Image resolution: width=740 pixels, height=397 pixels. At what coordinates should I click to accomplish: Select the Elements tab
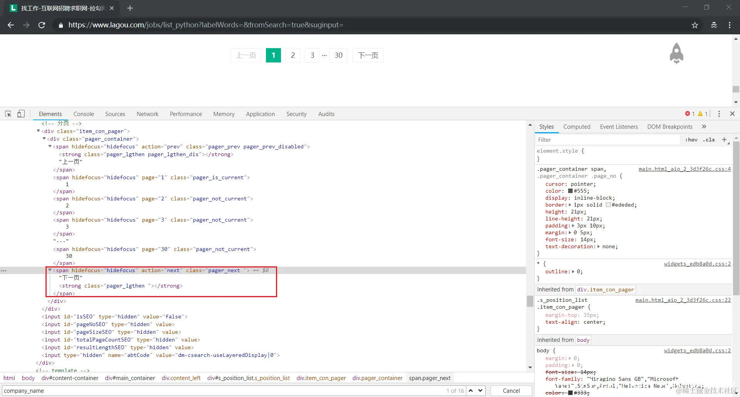tap(50, 114)
